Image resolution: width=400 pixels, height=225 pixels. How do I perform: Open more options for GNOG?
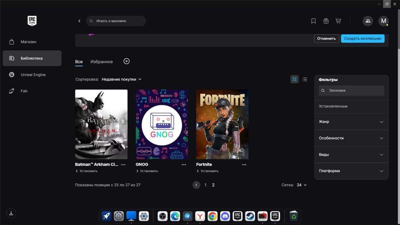184,165
